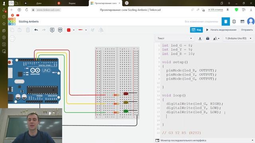The height and width of the screenshot is (143, 255).
Task: Open the Текст editor mode dropdown
Action: click(x=175, y=39)
